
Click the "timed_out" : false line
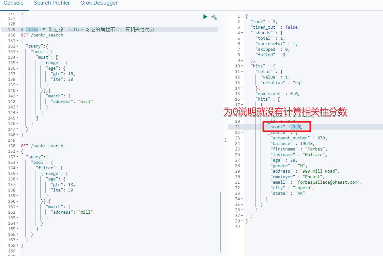click(275, 27)
